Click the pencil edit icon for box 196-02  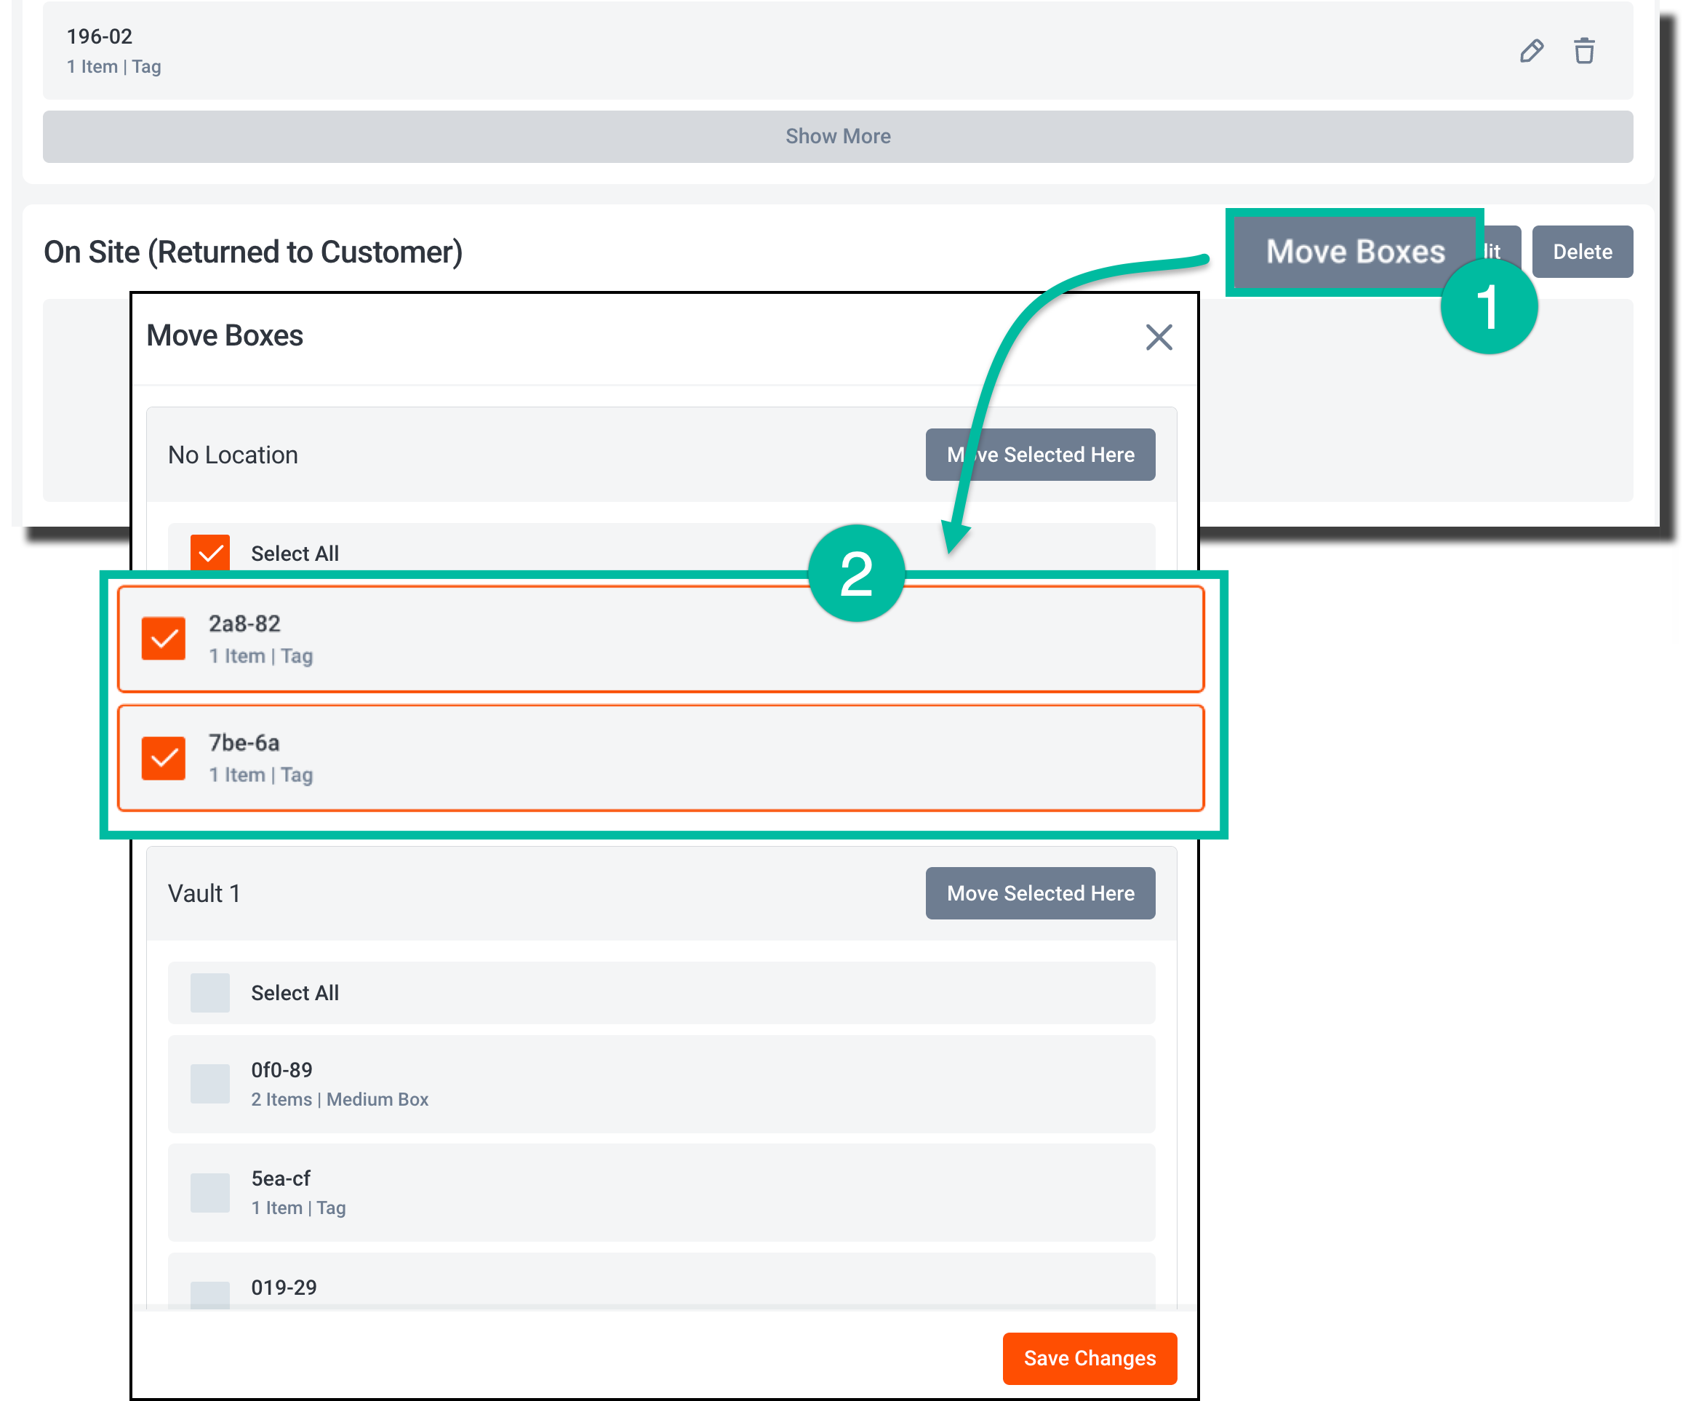click(1531, 52)
